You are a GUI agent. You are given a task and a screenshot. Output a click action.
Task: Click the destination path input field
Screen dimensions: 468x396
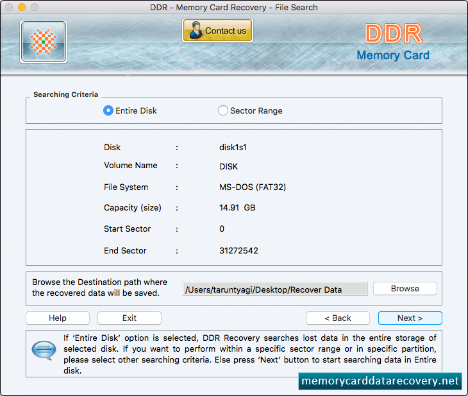point(275,289)
